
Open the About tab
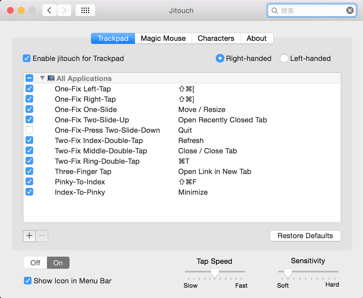click(257, 38)
